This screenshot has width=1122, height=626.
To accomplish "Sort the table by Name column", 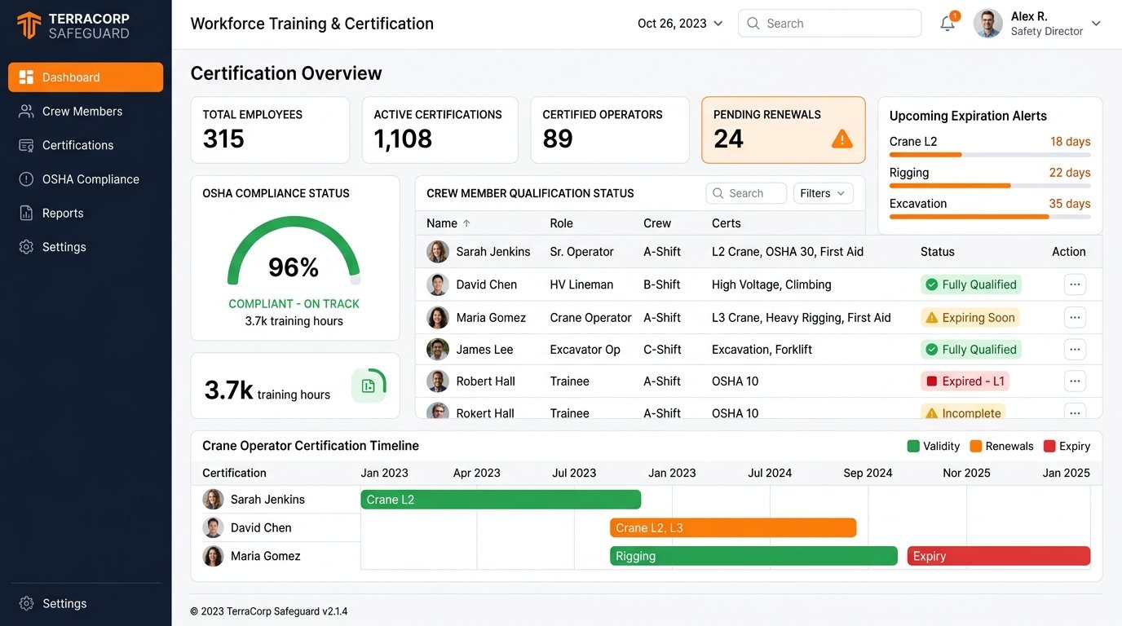I will [x=448, y=223].
